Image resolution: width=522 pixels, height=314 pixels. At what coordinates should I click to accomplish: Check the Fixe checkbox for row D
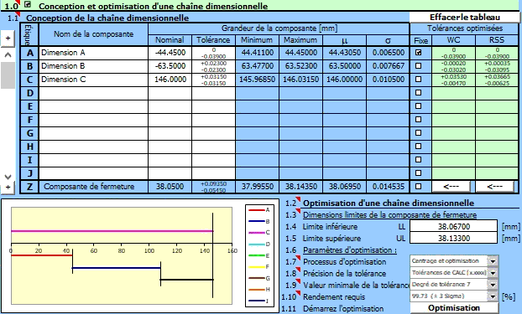pos(419,93)
